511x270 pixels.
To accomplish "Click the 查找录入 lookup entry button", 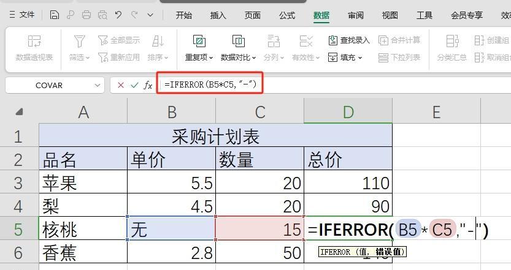I will [x=348, y=40].
